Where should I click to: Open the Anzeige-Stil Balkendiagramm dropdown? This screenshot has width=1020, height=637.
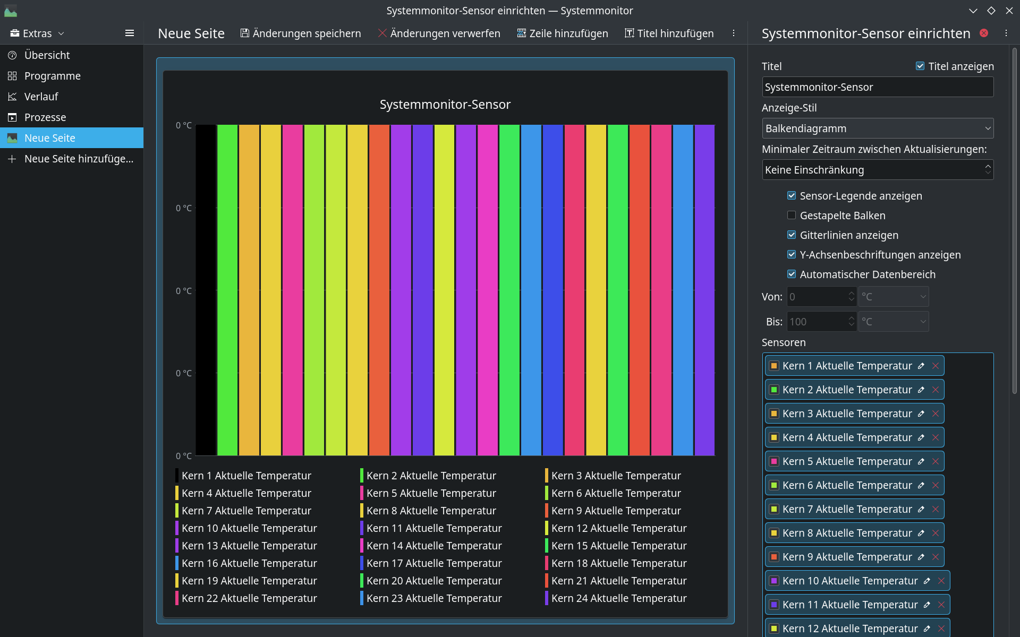(878, 128)
